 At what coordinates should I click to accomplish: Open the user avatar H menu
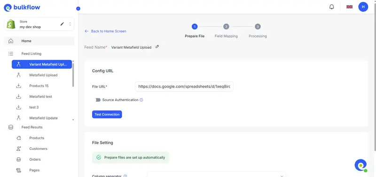pyautogui.click(x=363, y=7)
